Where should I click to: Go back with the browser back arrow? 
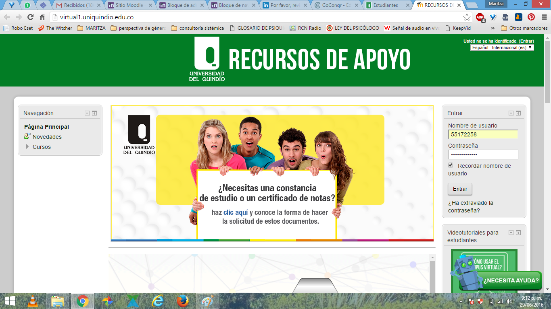7,17
